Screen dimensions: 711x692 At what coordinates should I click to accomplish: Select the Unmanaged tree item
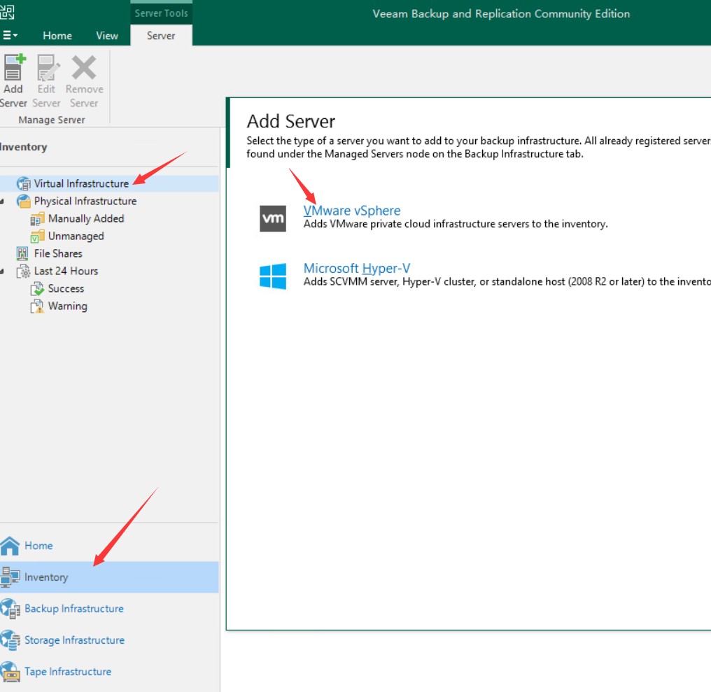pyautogui.click(x=76, y=236)
